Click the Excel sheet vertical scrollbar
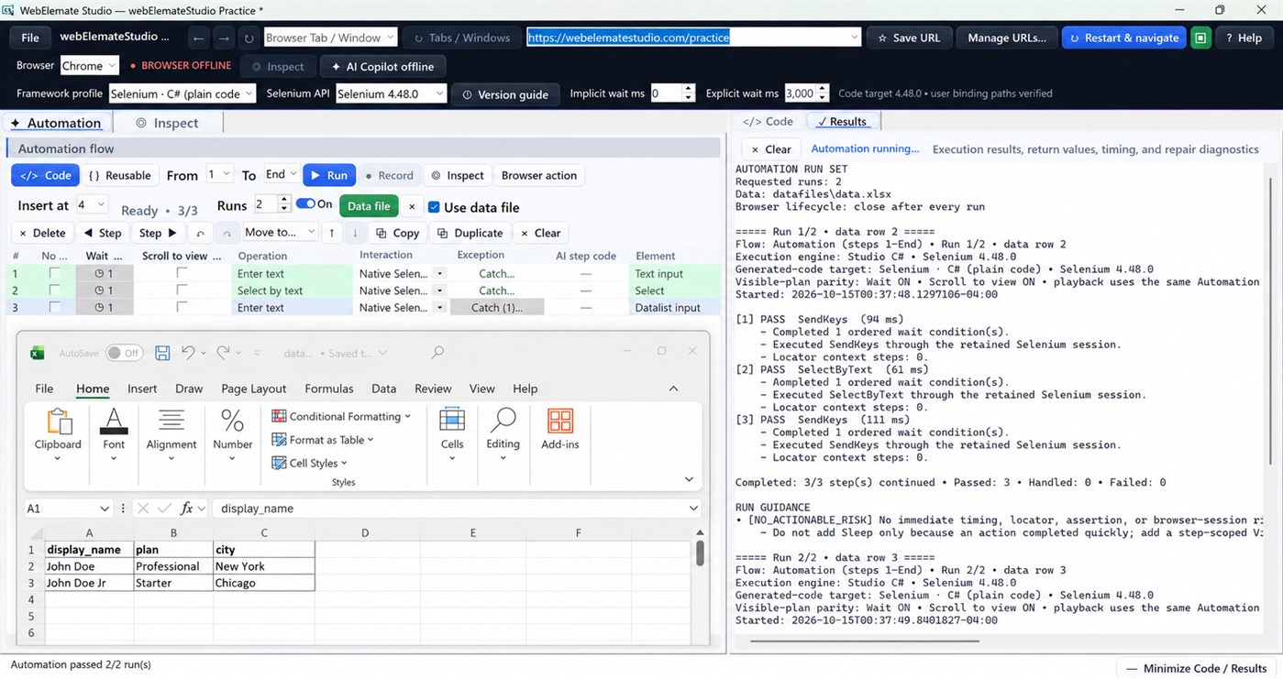This screenshot has width=1283, height=679. [700, 553]
